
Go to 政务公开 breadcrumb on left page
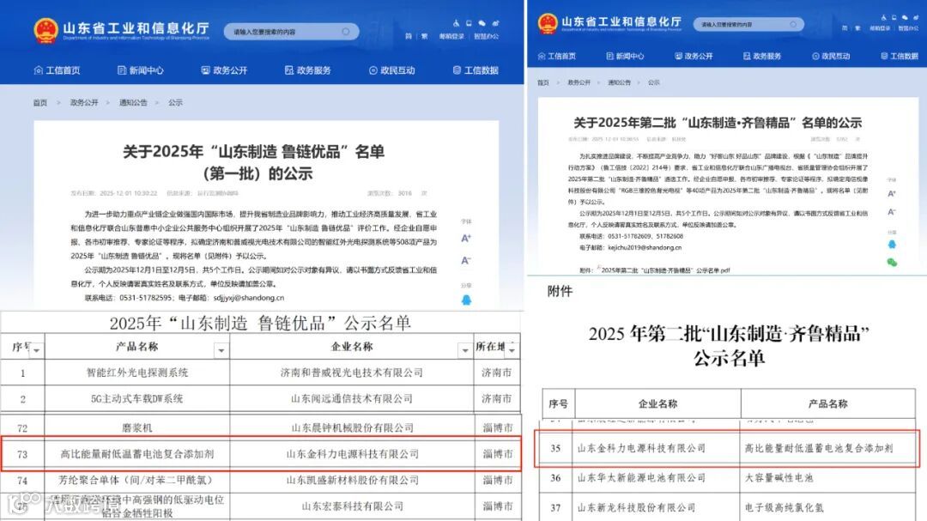tap(84, 103)
